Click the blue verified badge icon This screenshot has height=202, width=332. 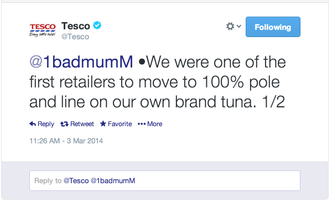coord(97,25)
